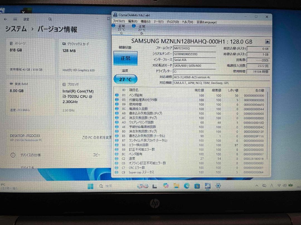Click the blue status dot beside the 温度 attribute row
Image resolution: width=301 pixels, height=225 pixels.
(x=117, y=159)
